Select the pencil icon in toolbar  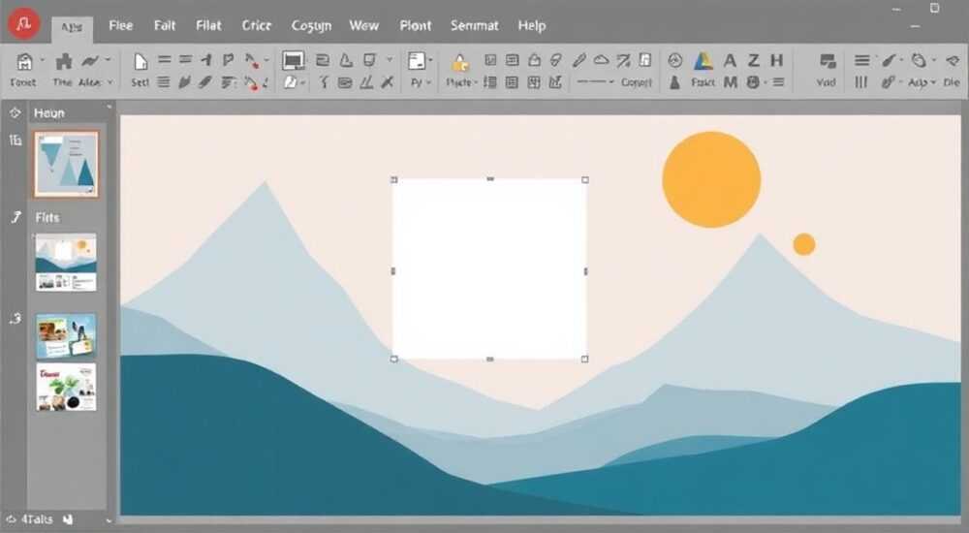coord(579,60)
